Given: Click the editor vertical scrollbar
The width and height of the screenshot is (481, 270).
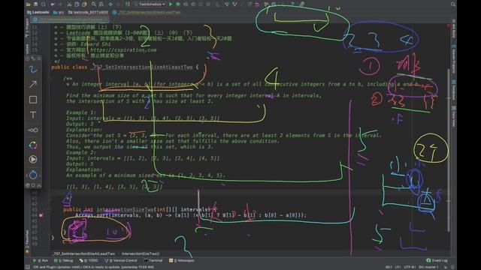Looking at the screenshot, I should (x=448, y=150).
